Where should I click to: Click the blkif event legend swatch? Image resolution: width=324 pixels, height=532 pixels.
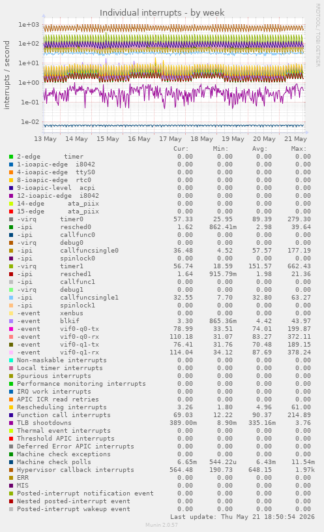[x=11, y=321]
